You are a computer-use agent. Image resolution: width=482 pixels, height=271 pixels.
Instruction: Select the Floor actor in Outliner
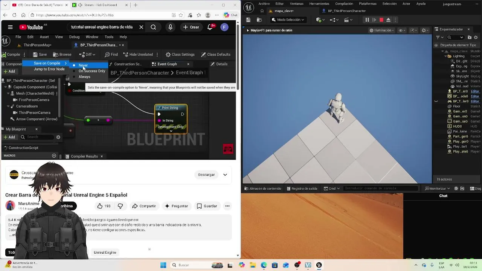point(456,107)
